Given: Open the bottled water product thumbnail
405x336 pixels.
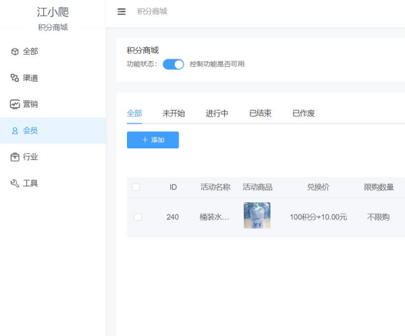Looking at the screenshot, I should (257, 215).
